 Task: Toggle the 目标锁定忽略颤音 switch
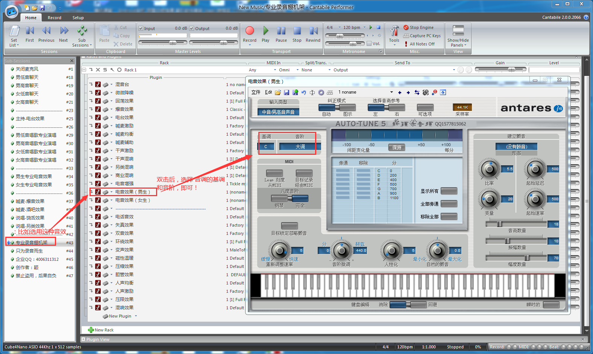(290, 225)
